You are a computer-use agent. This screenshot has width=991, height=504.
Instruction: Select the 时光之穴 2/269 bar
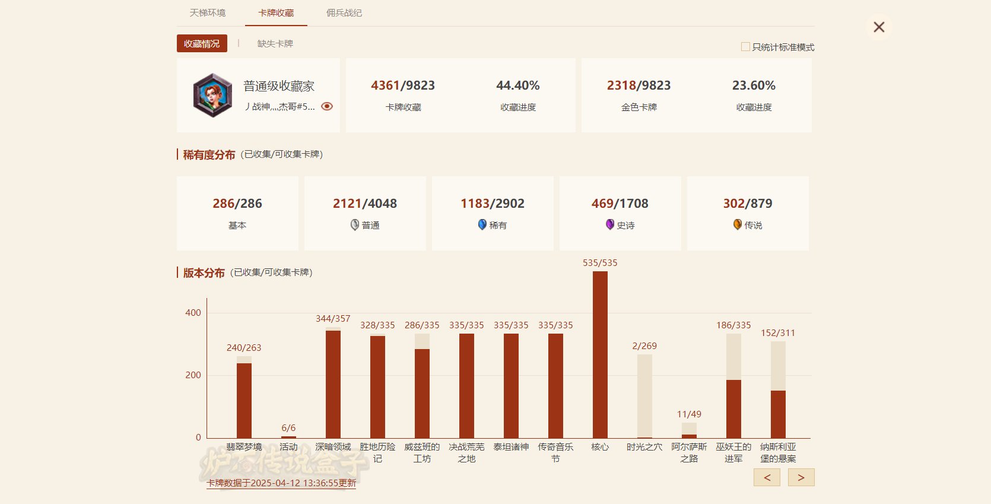(x=644, y=396)
